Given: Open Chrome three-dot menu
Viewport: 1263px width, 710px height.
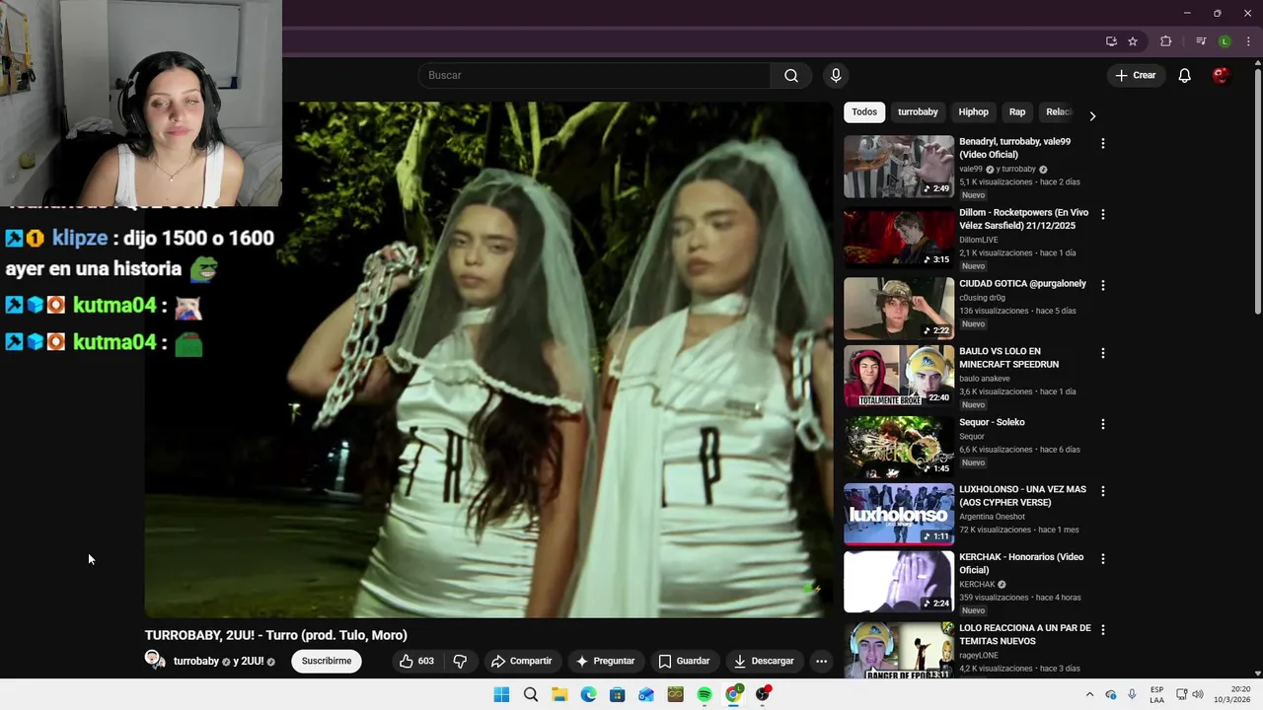Looking at the screenshot, I should (1248, 41).
